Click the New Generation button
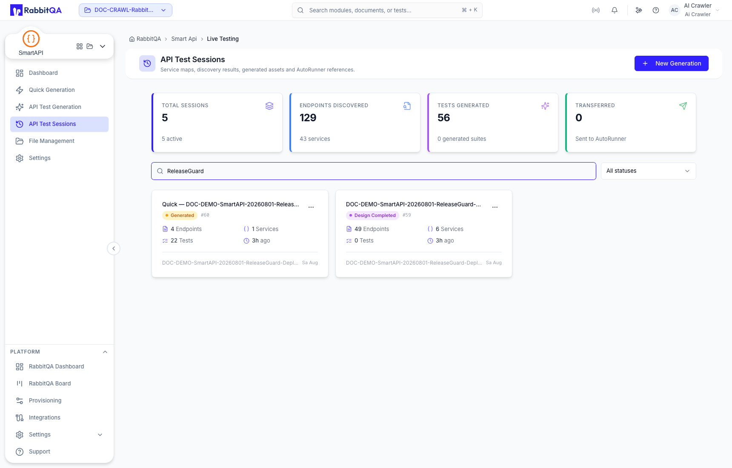732x468 pixels. click(672, 63)
